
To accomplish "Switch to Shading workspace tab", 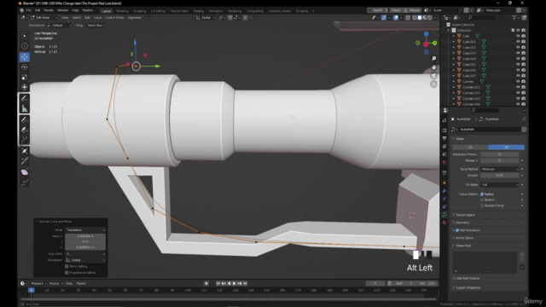I will tap(199, 11).
